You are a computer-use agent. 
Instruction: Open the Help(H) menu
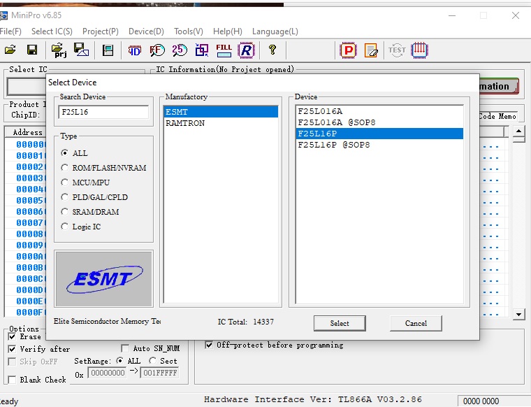(228, 31)
